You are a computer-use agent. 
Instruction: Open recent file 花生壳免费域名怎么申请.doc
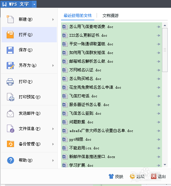[112, 87]
